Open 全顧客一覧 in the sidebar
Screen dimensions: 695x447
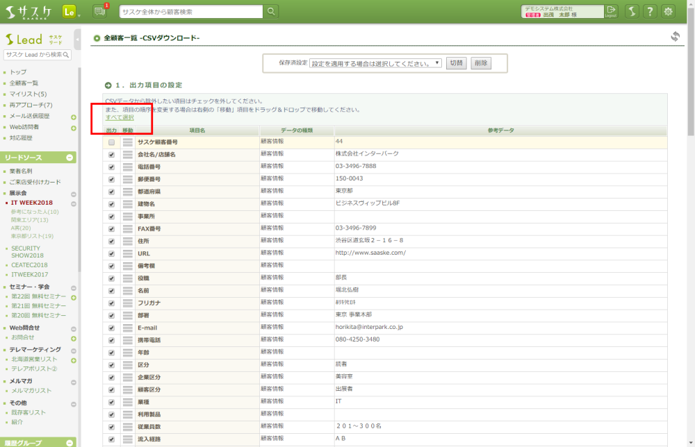click(x=24, y=83)
